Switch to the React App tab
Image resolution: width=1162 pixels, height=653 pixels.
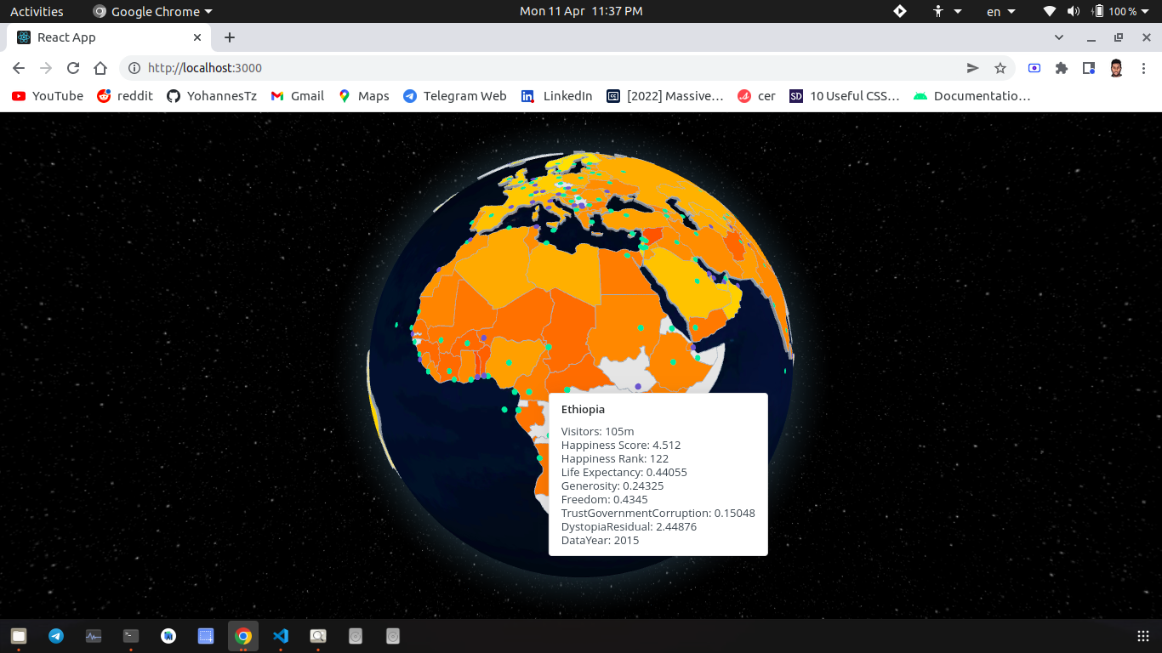pyautogui.click(x=109, y=37)
